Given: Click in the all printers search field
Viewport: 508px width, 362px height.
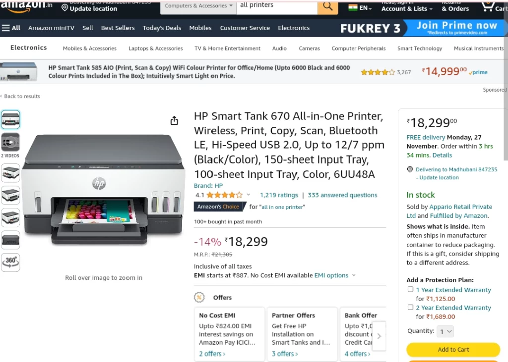Looking at the screenshot, I should [x=277, y=6].
